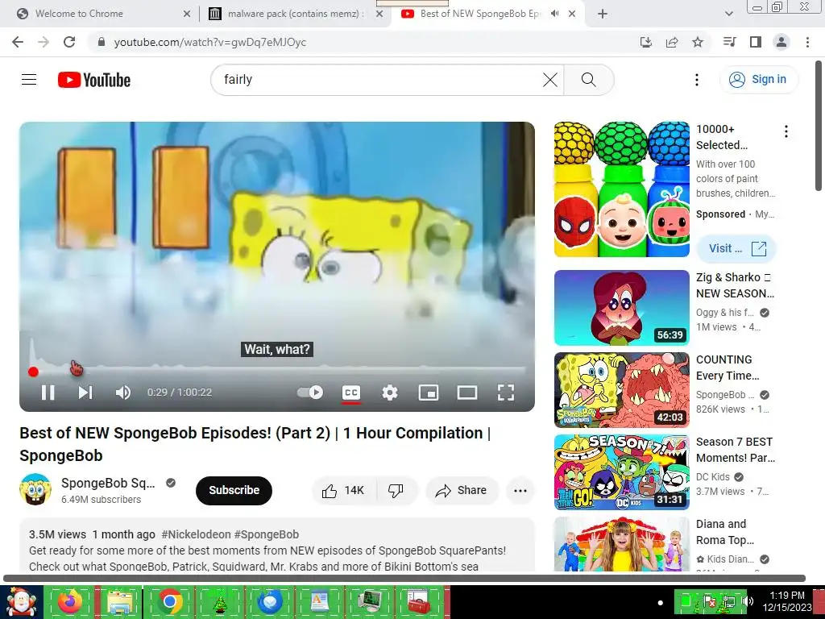The height and width of the screenshot is (619, 825).
Task: Mute the video player volume
Action: pos(123,393)
